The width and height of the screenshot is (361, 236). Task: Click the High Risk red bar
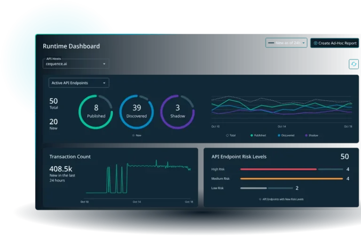(278, 169)
